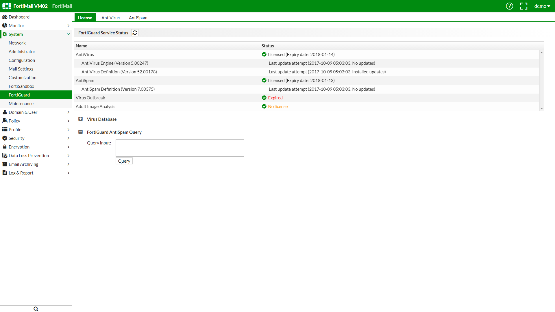Expand the Monitor menu arrow

(x=68, y=25)
